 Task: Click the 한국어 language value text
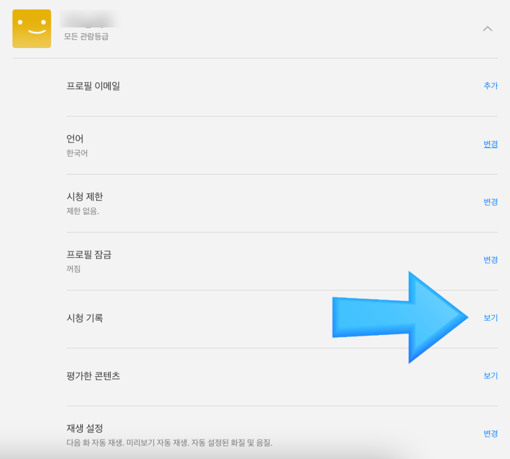(x=77, y=153)
